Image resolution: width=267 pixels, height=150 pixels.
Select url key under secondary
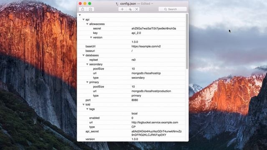[95, 73]
